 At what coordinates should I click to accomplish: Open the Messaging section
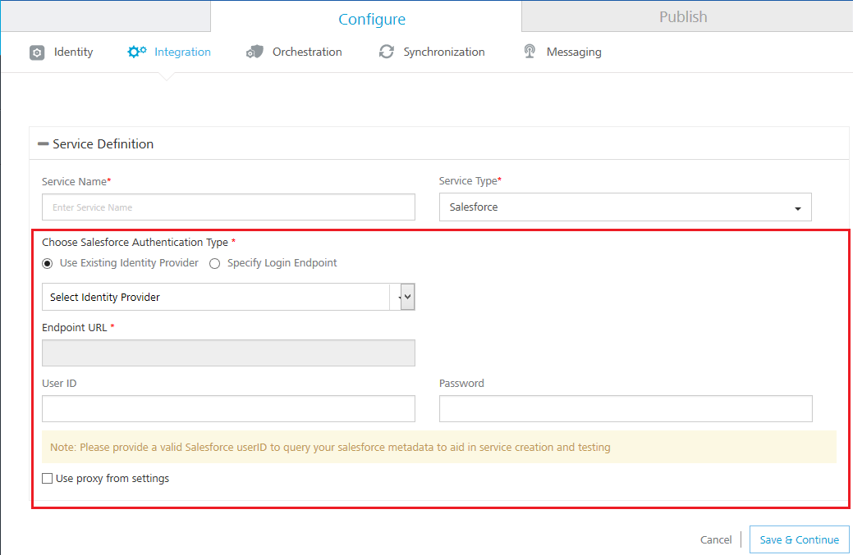click(574, 52)
